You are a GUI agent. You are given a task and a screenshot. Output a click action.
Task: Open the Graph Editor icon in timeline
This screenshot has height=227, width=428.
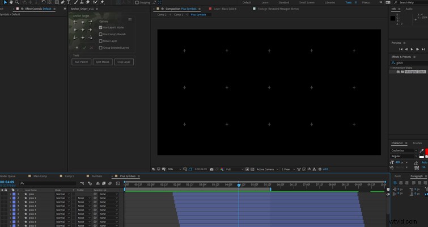coord(118,183)
